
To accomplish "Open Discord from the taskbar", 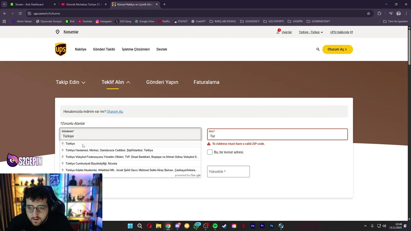I will click(178, 226).
